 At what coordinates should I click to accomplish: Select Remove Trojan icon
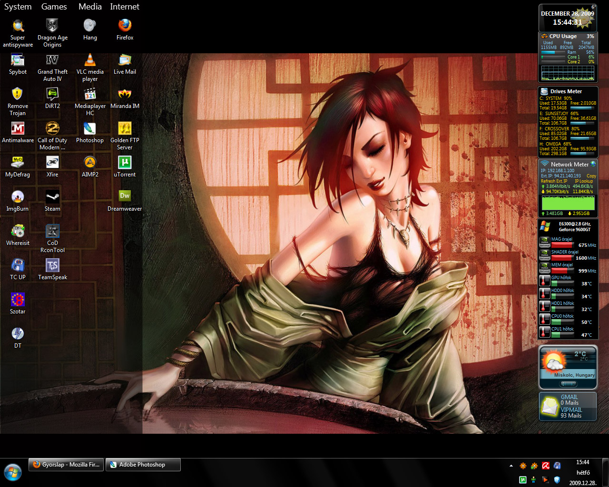tap(18, 101)
